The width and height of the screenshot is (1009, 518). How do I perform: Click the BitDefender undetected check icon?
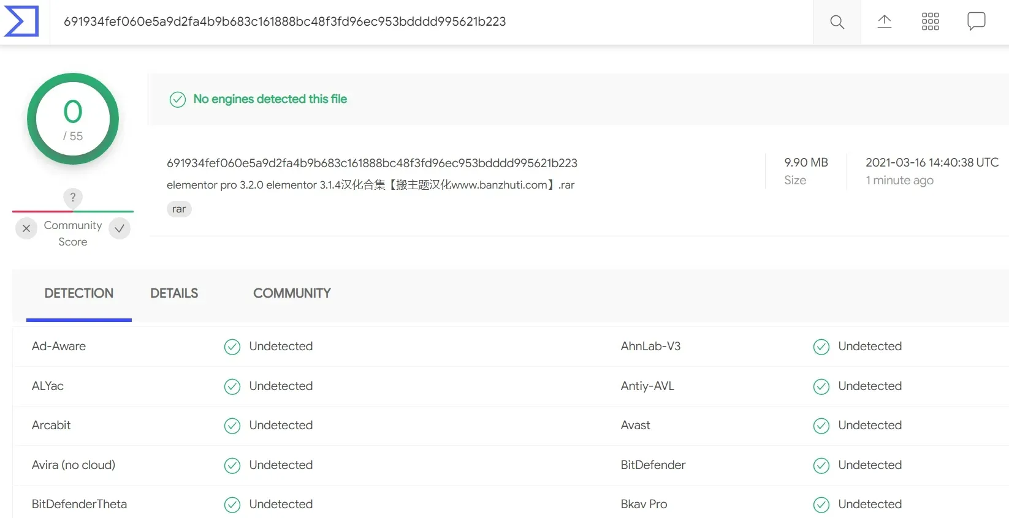(821, 466)
